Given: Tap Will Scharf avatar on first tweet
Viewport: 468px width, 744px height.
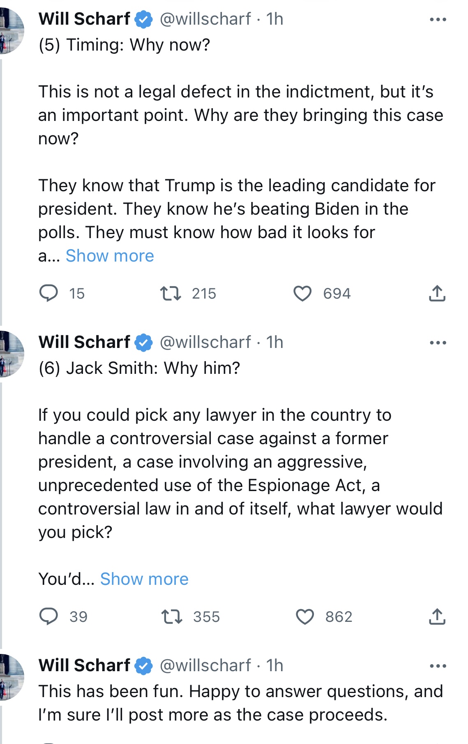Looking at the screenshot, I should [12, 30].
